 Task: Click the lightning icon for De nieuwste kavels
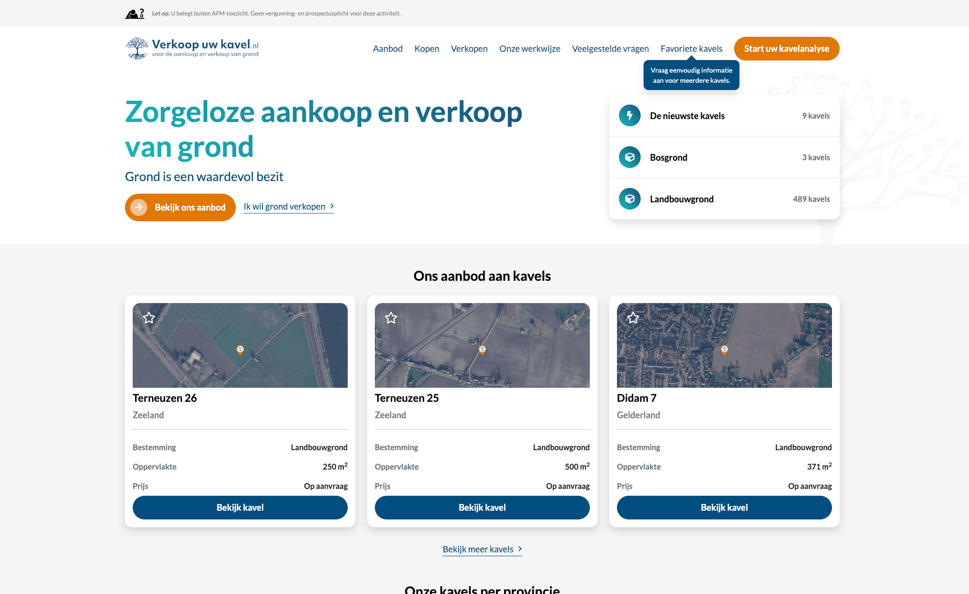click(x=630, y=116)
